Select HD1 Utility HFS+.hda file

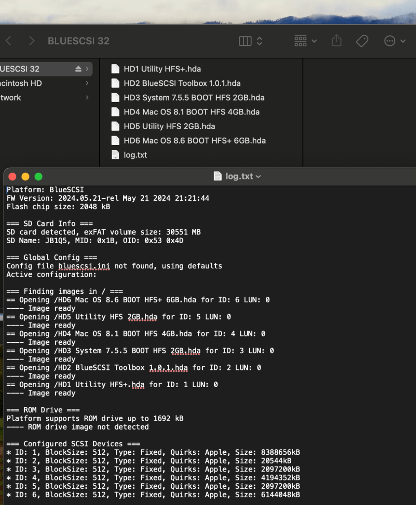click(162, 69)
